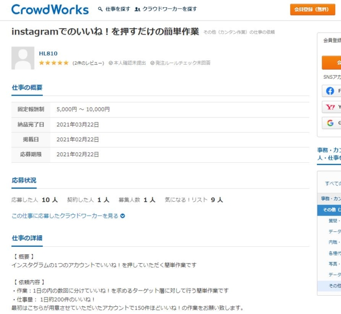Click the 納品完了日 table label
This screenshot has width=341, height=314.
[x=31, y=125]
